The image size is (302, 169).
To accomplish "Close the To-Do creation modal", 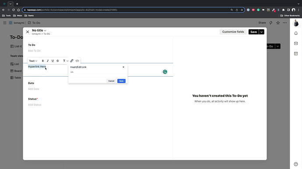I will point(28,32).
